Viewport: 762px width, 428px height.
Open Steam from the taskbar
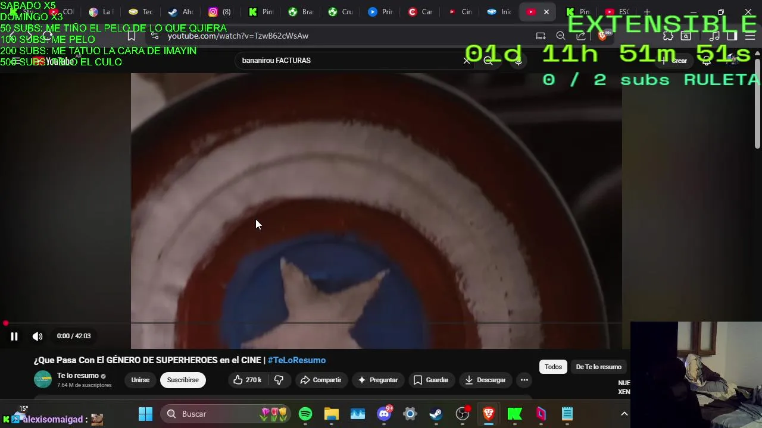(436, 414)
